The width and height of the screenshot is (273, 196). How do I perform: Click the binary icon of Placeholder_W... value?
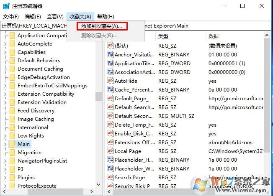(111, 168)
